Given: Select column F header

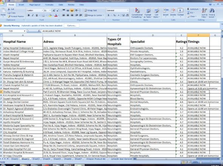Looking at the screenshot, I should point(198,35).
